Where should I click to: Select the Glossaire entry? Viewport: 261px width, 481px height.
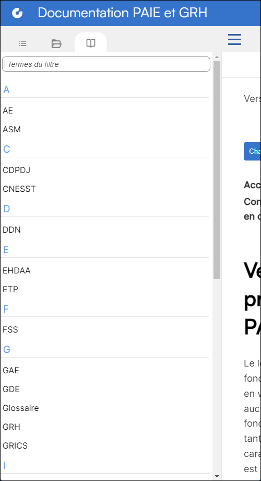(21, 408)
